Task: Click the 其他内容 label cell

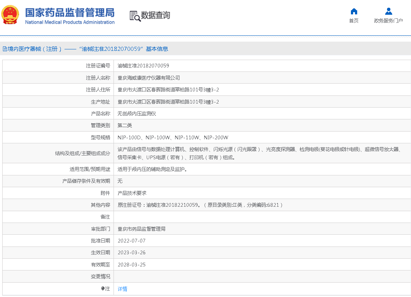Action: [x=58, y=205]
